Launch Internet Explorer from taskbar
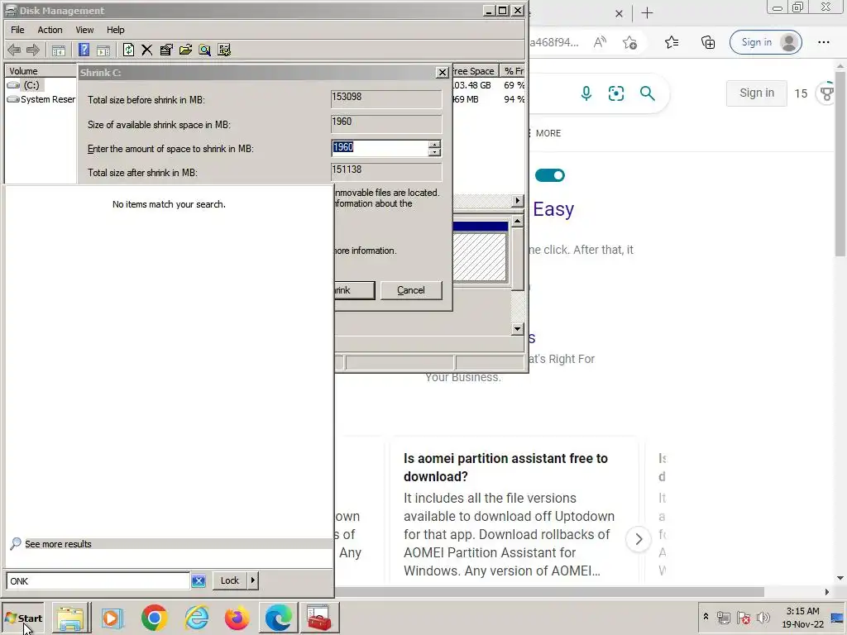Image resolution: width=847 pixels, height=635 pixels. 196,618
